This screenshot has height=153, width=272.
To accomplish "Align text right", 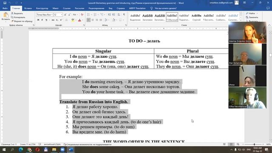I will (97, 20).
